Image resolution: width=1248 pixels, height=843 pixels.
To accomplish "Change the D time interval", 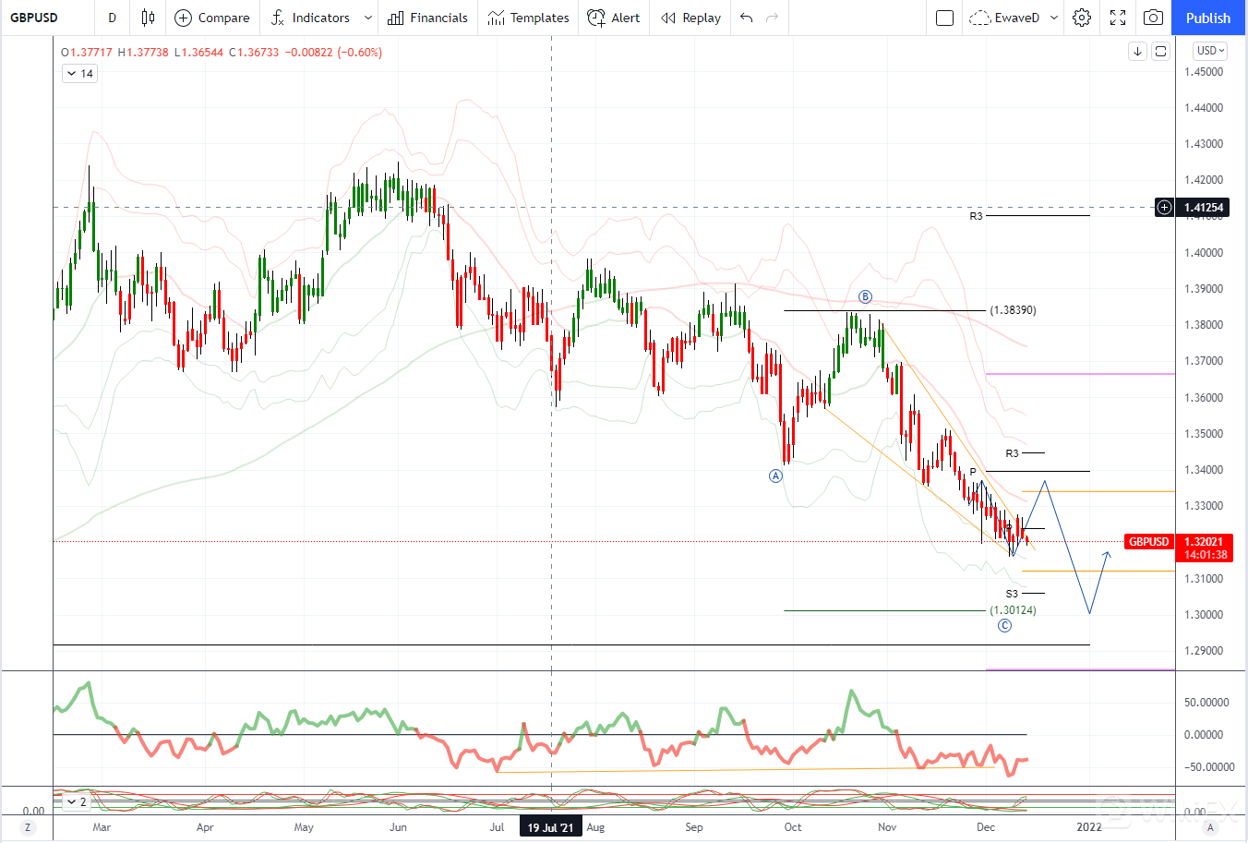I will point(112,18).
